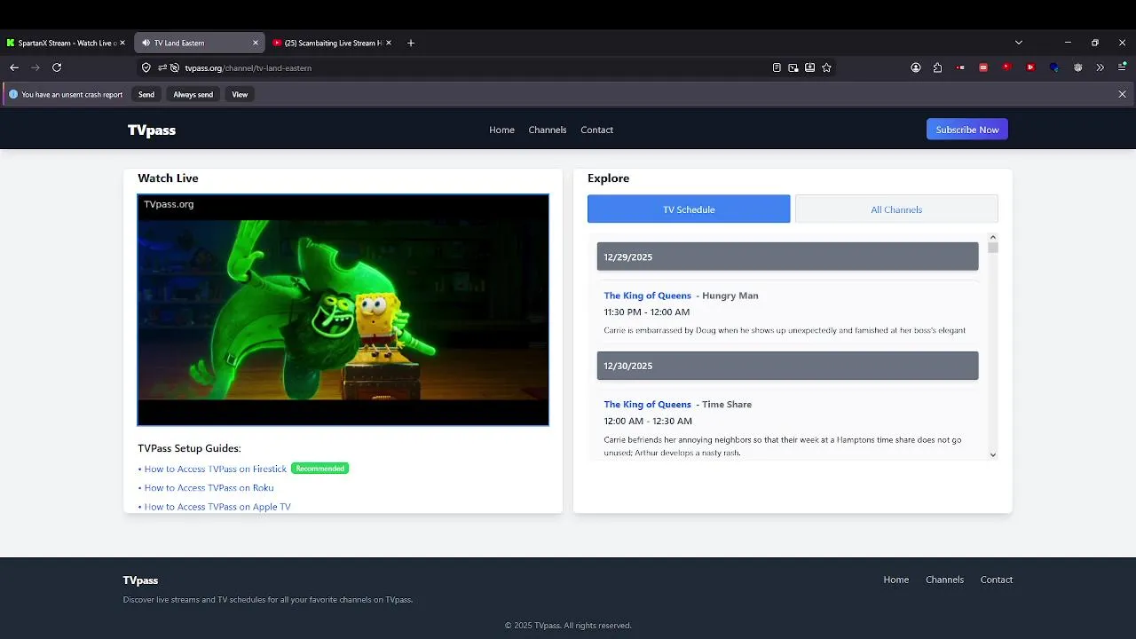1136x639 pixels.
Task: Click the footer TVpass logo
Action: [x=140, y=580]
